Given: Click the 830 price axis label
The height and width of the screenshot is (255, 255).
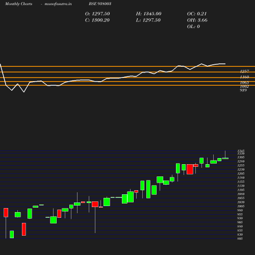Looking at the screenshot, I should (x=240, y=235).
